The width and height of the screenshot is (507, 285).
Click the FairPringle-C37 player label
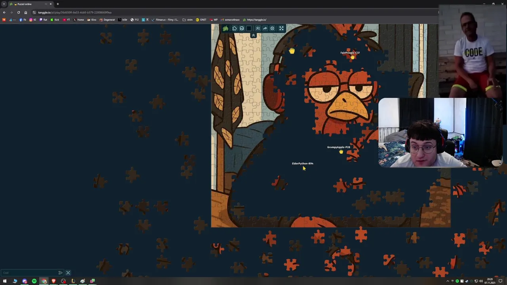click(x=350, y=53)
